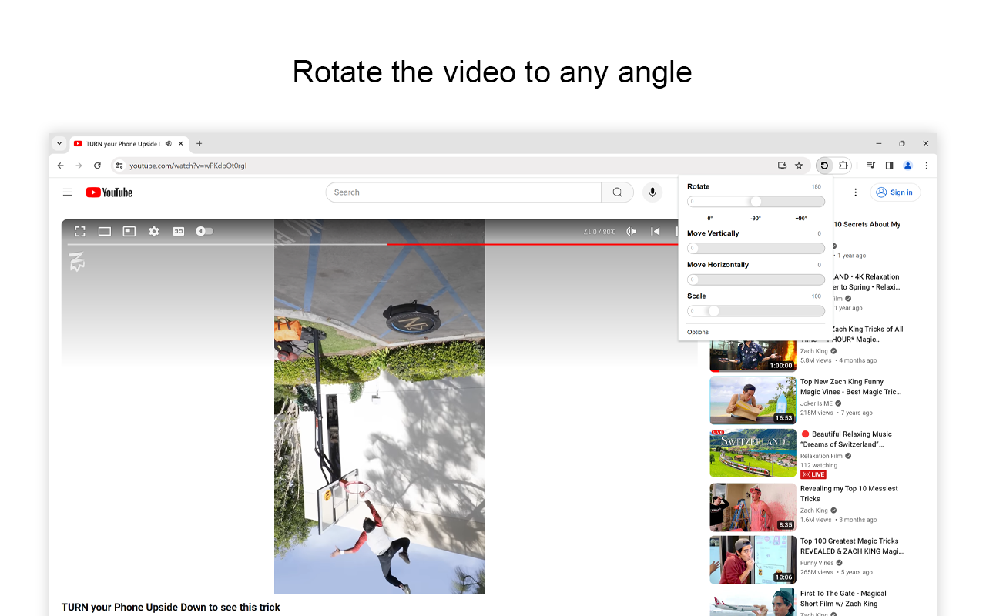Image resolution: width=986 pixels, height=616 pixels.
Task: Open the player settings gear
Action: click(x=154, y=230)
